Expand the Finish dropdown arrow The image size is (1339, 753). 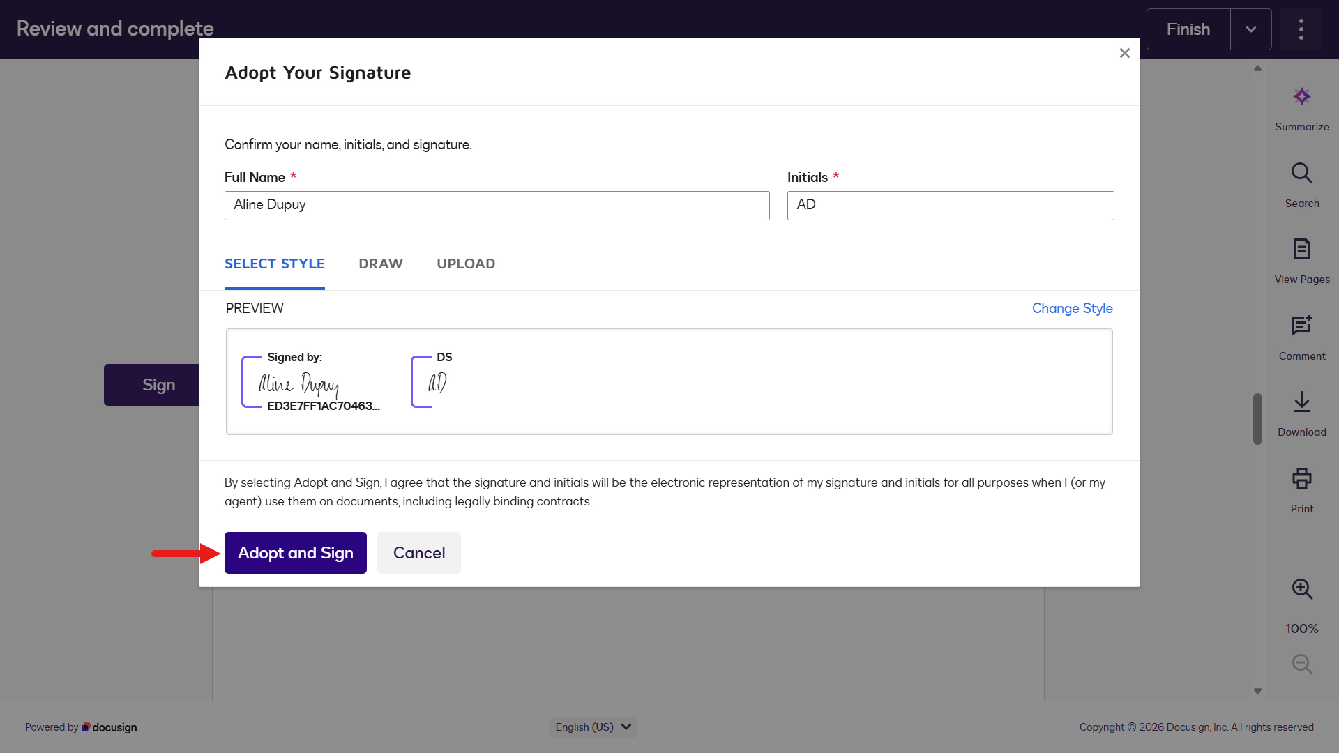(1250, 29)
